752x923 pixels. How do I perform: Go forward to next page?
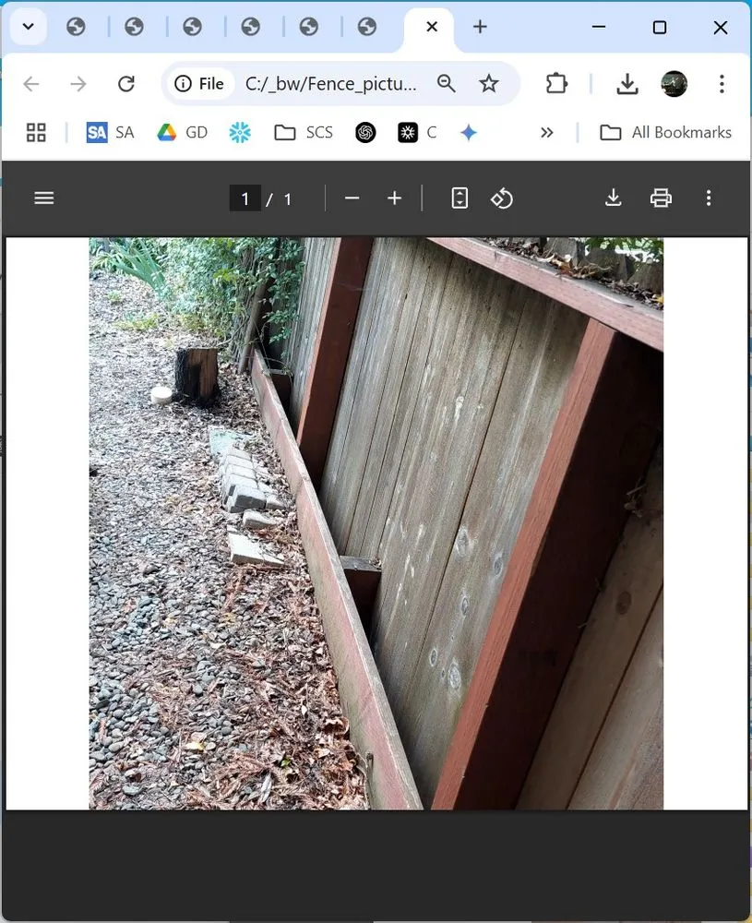[x=78, y=84]
